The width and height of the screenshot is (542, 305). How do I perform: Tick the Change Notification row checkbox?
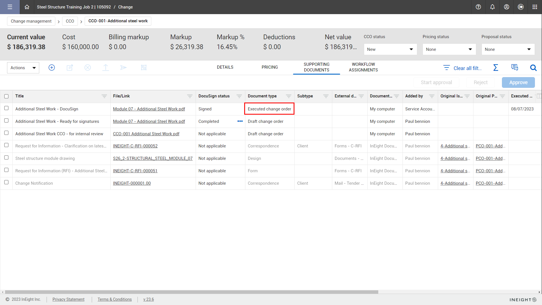[x=6, y=182]
